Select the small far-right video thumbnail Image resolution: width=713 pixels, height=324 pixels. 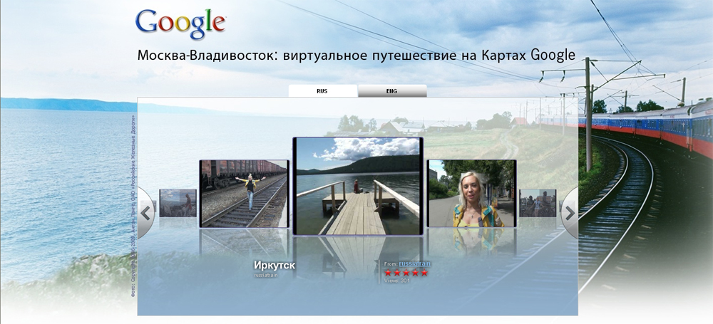538,203
